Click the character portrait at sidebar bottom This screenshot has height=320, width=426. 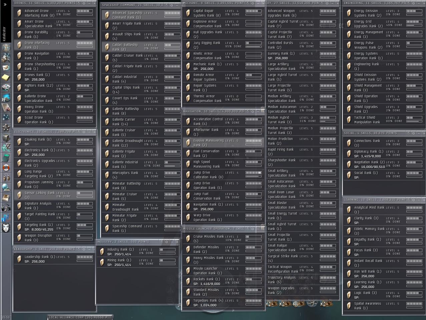click(6, 228)
